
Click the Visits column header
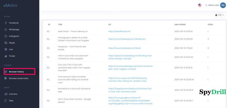pyautogui.click(x=210, y=25)
